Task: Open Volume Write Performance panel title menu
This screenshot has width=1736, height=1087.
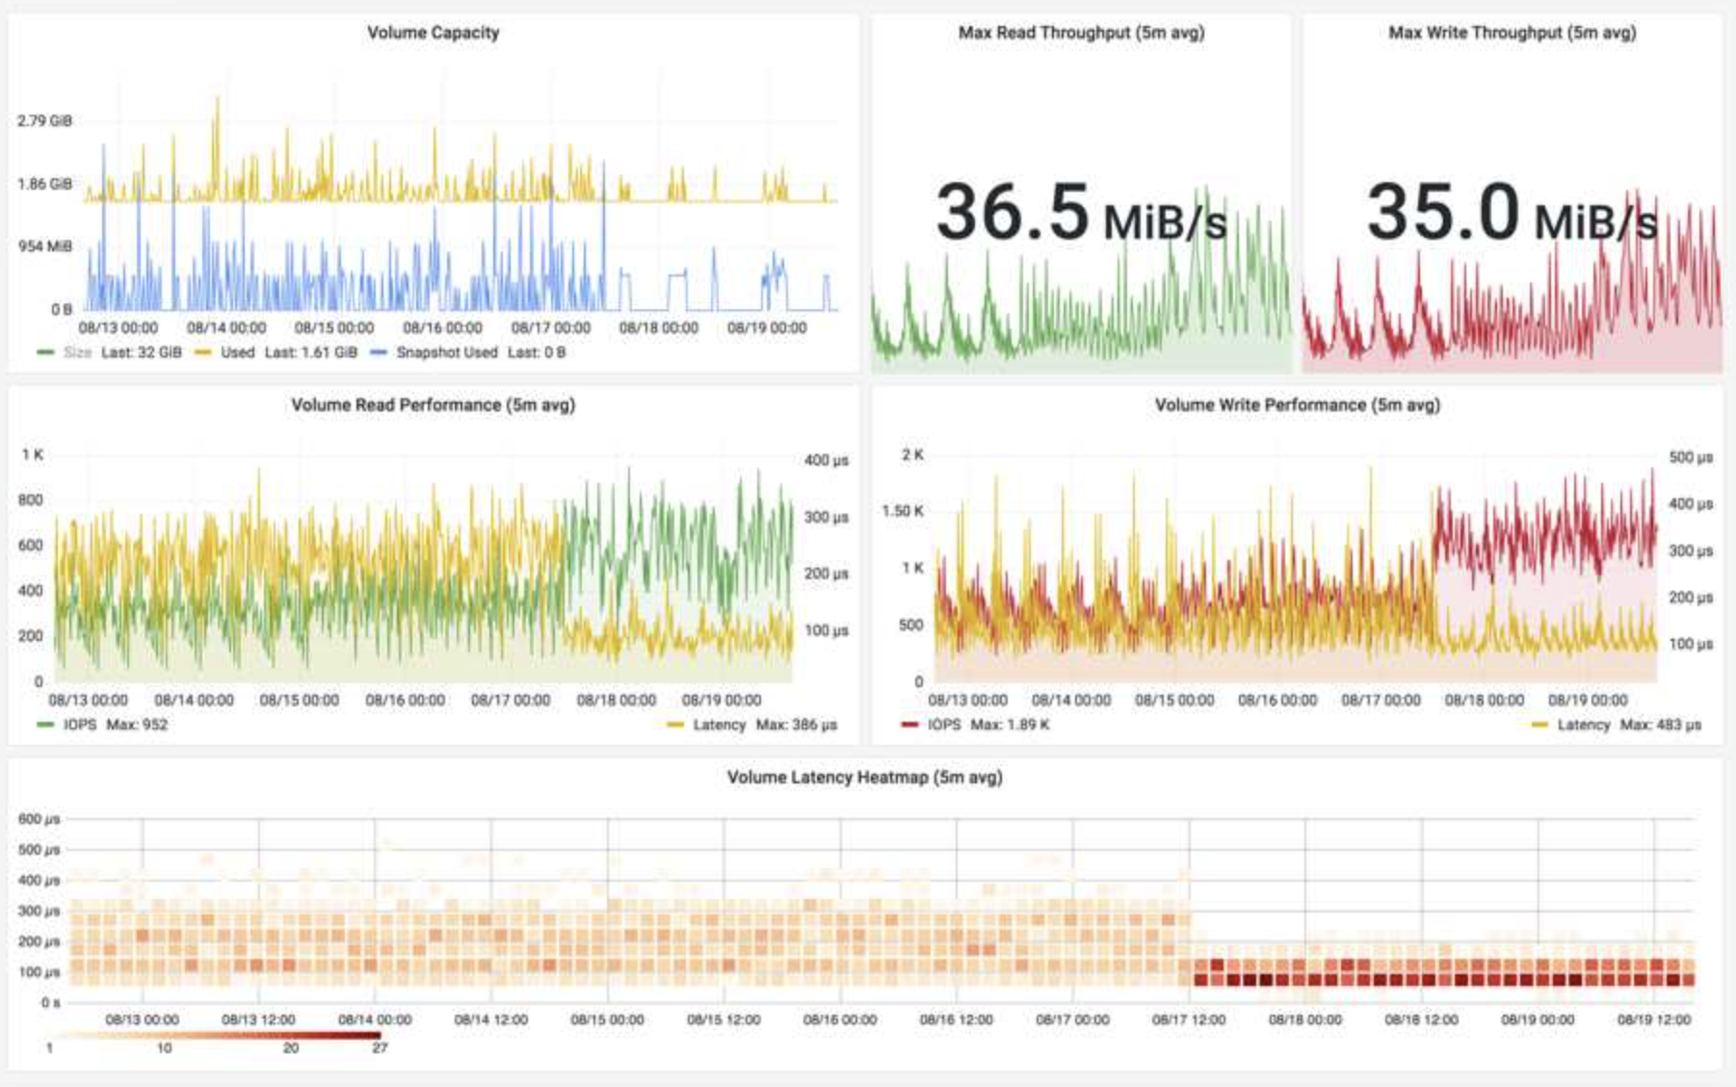Action: click(1297, 405)
